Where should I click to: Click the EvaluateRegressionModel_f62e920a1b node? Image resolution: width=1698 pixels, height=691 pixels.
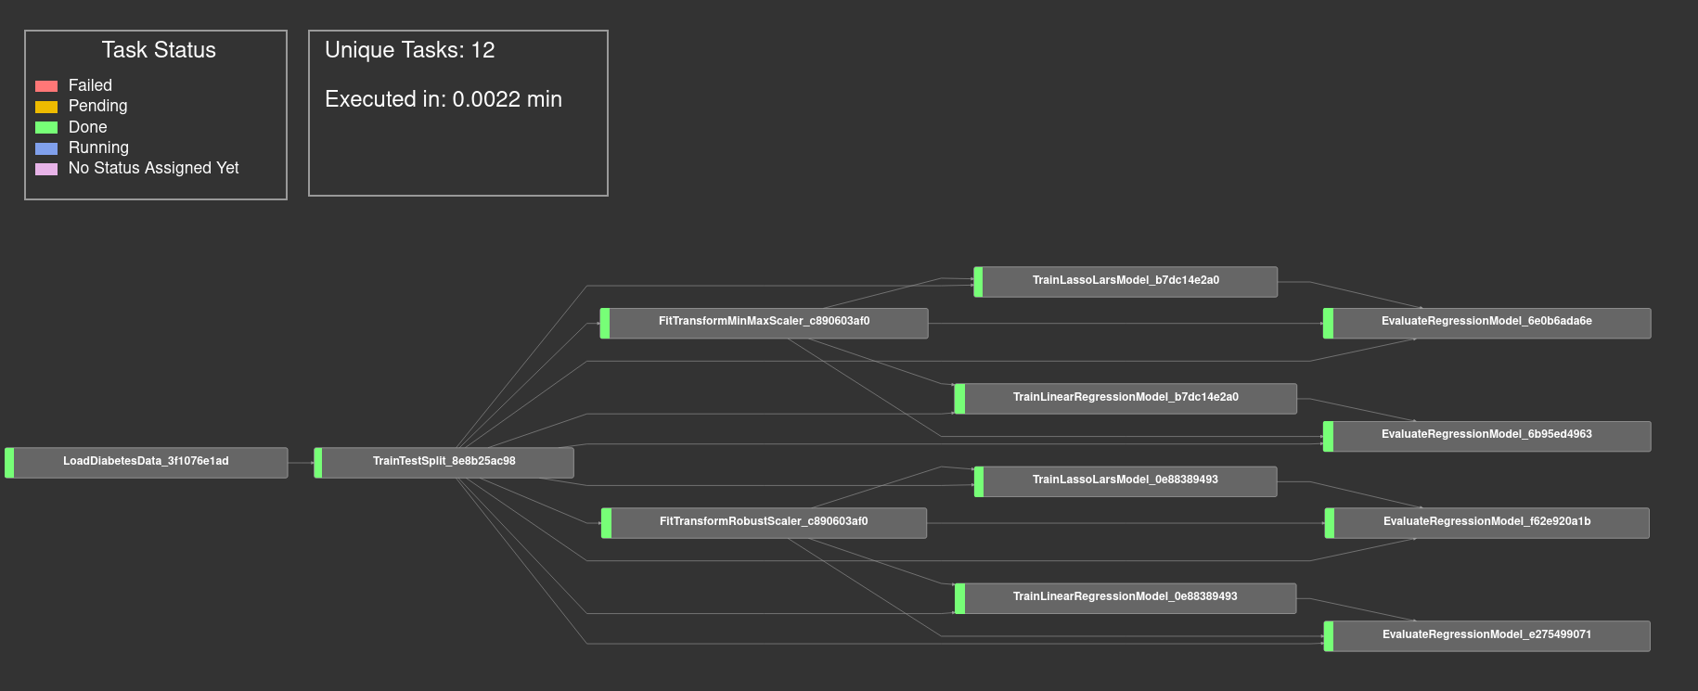[x=1486, y=522]
